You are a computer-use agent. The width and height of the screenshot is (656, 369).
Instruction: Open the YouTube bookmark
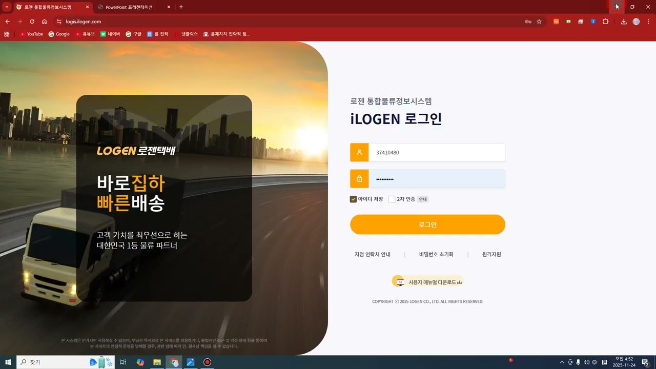coord(31,34)
